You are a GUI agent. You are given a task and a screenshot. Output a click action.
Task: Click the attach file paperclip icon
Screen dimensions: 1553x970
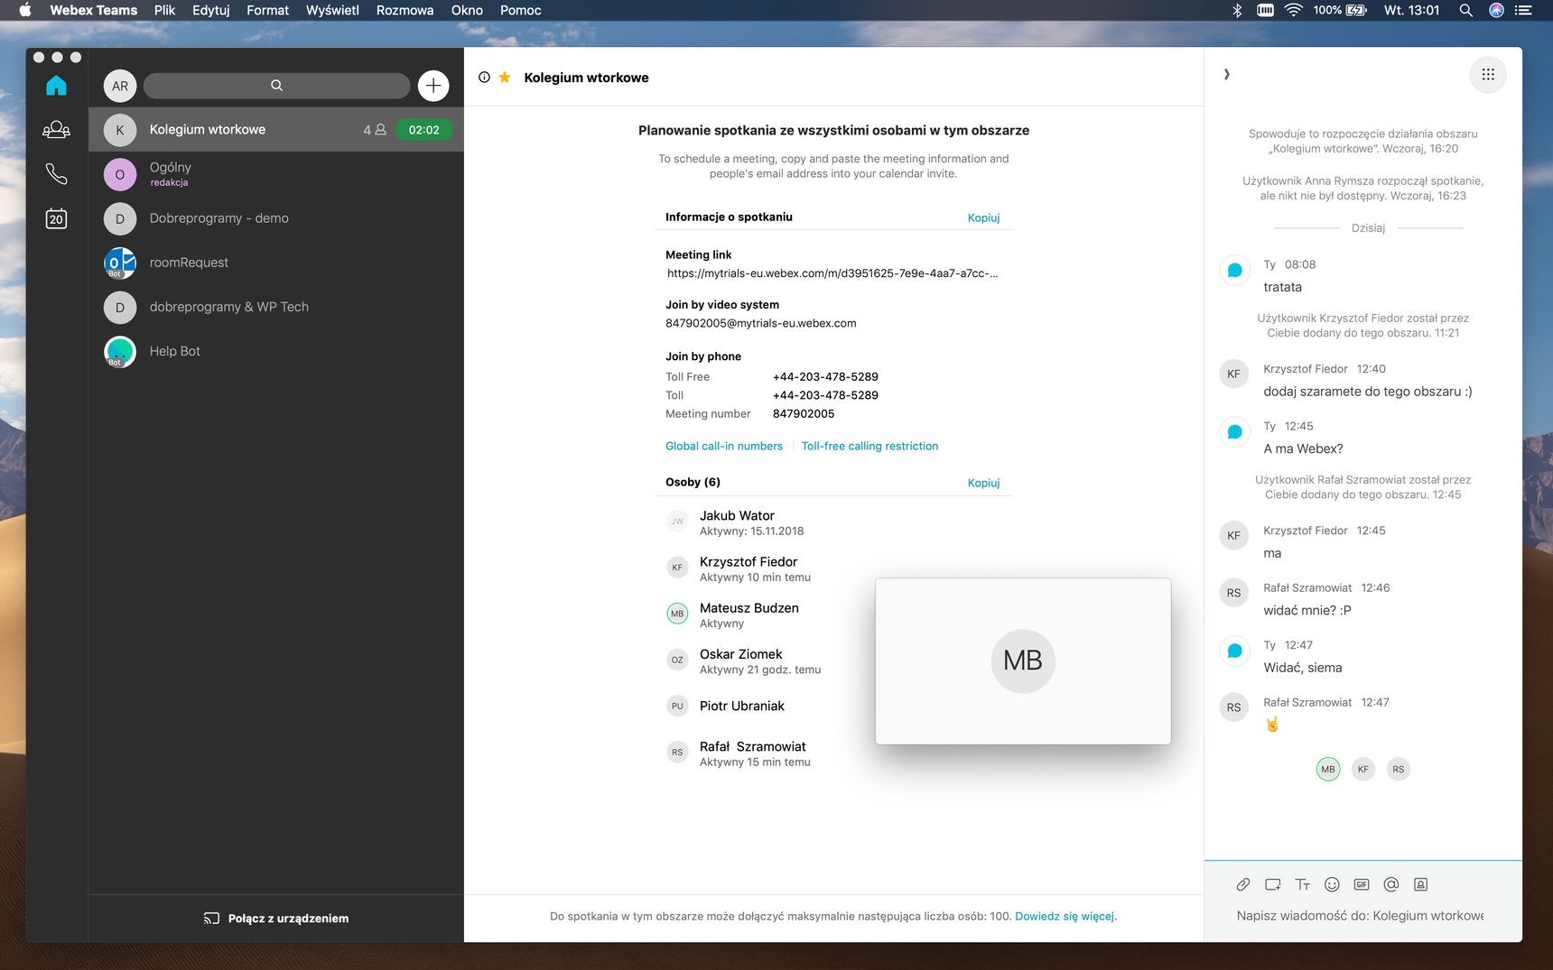pyautogui.click(x=1243, y=884)
